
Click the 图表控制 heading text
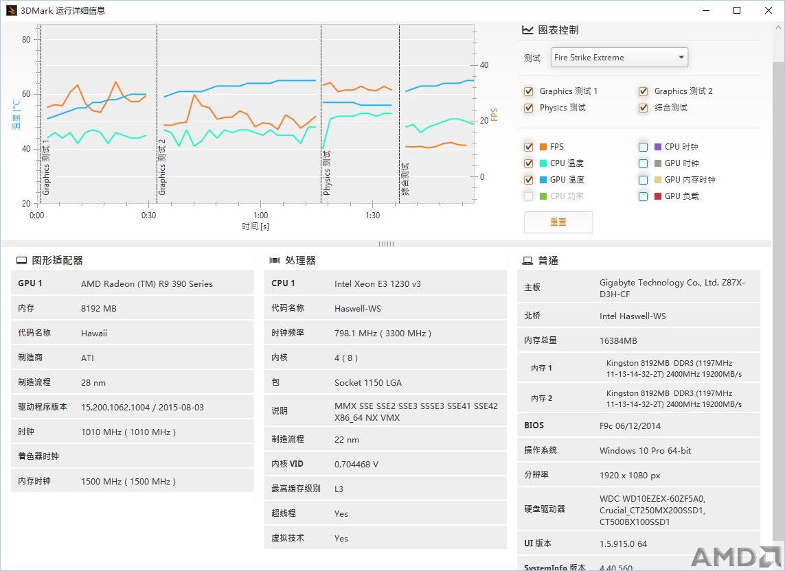click(558, 30)
